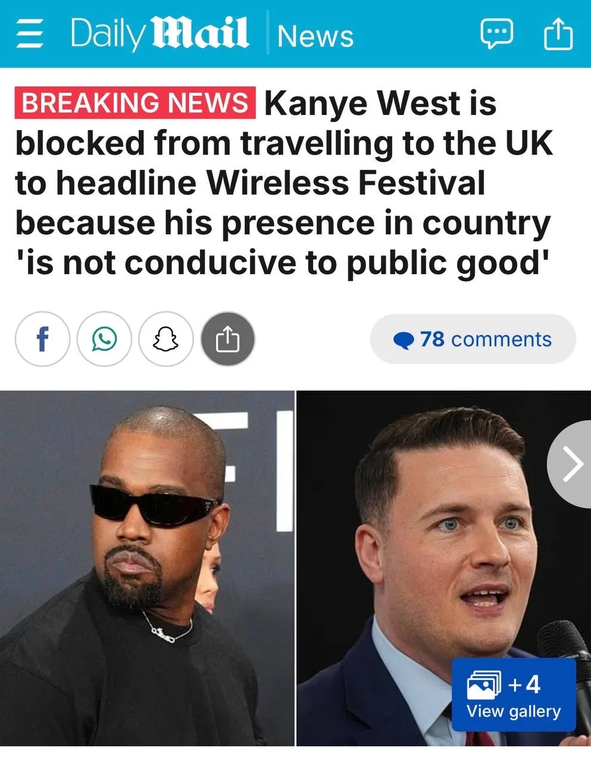This screenshot has width=591, height=763.
Task: Tap the red BREAKING NEWS badge
Action: click(135, 103)
